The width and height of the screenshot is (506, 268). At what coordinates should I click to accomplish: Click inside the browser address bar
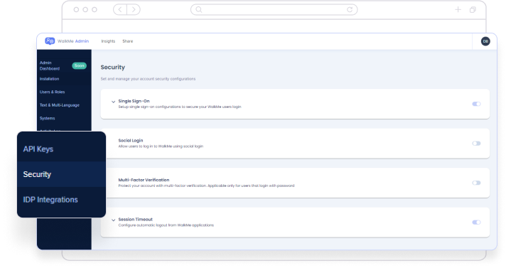point(274,10)
